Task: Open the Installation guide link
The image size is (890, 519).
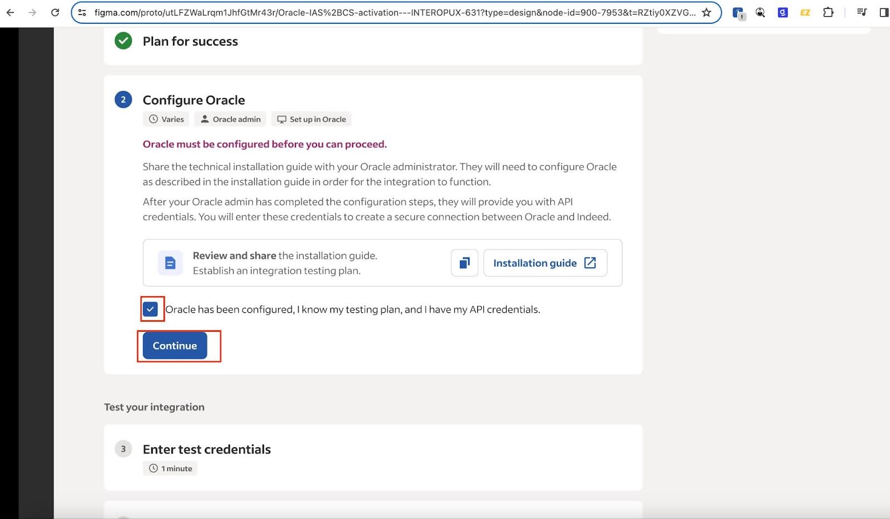Action: (545, 263)
